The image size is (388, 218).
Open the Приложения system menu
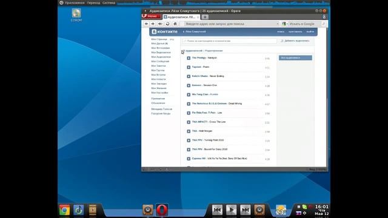pyautogui.click(x=75, y=2)
